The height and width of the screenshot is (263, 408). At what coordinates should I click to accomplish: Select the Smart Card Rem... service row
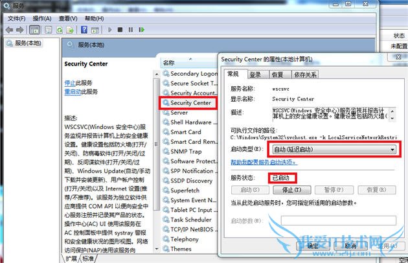[x=190, y=142]
